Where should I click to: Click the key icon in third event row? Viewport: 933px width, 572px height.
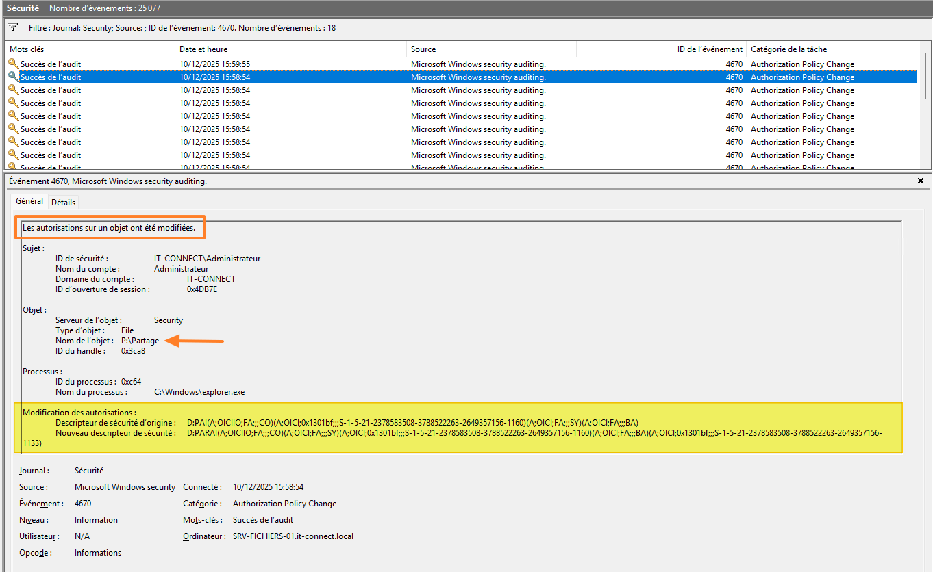(14, 90)
